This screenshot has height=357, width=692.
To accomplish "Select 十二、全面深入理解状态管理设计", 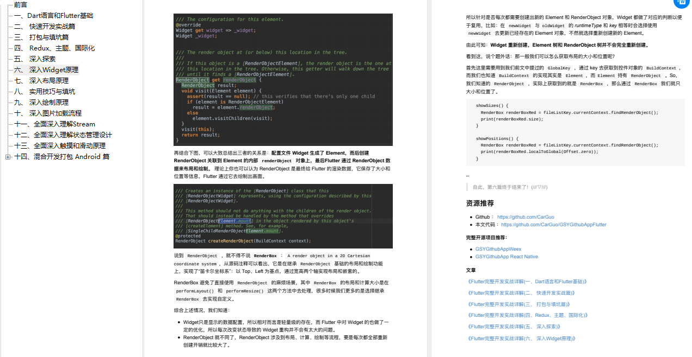I will point(63,135).
